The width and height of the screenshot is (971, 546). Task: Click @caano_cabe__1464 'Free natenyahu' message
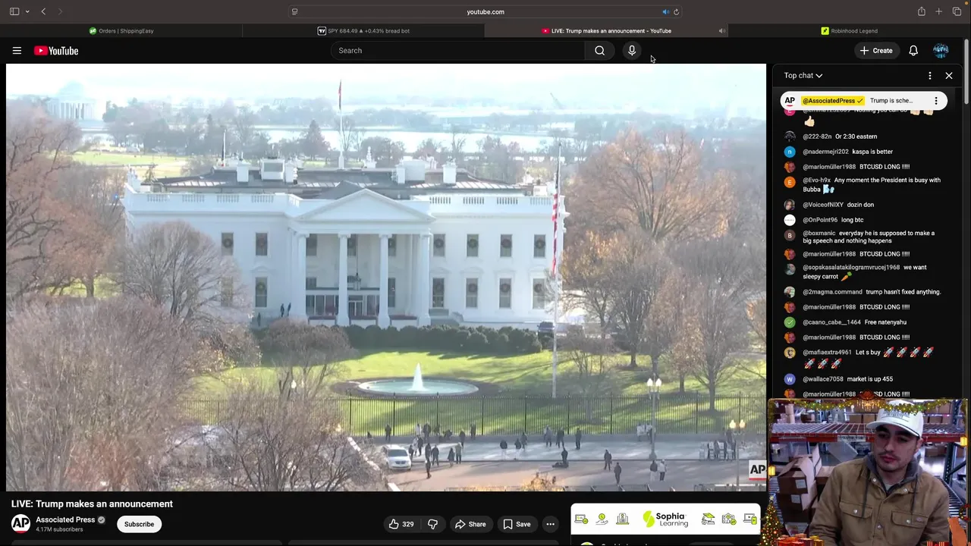point(885,322)
